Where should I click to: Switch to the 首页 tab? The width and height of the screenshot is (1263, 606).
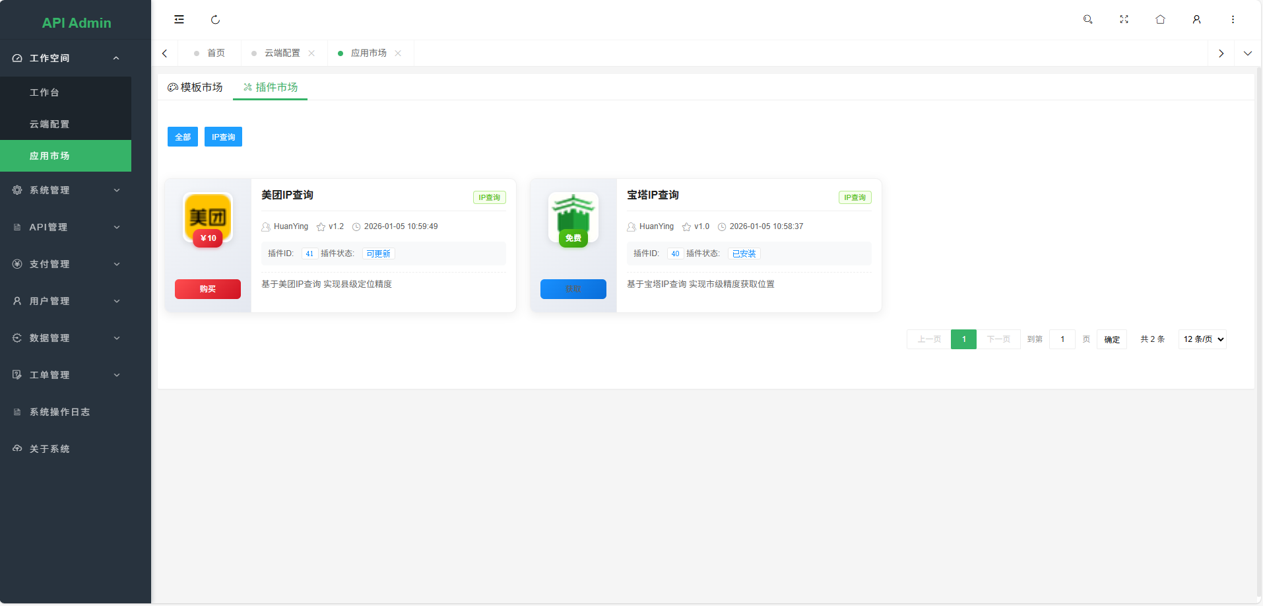pos(215,53)
